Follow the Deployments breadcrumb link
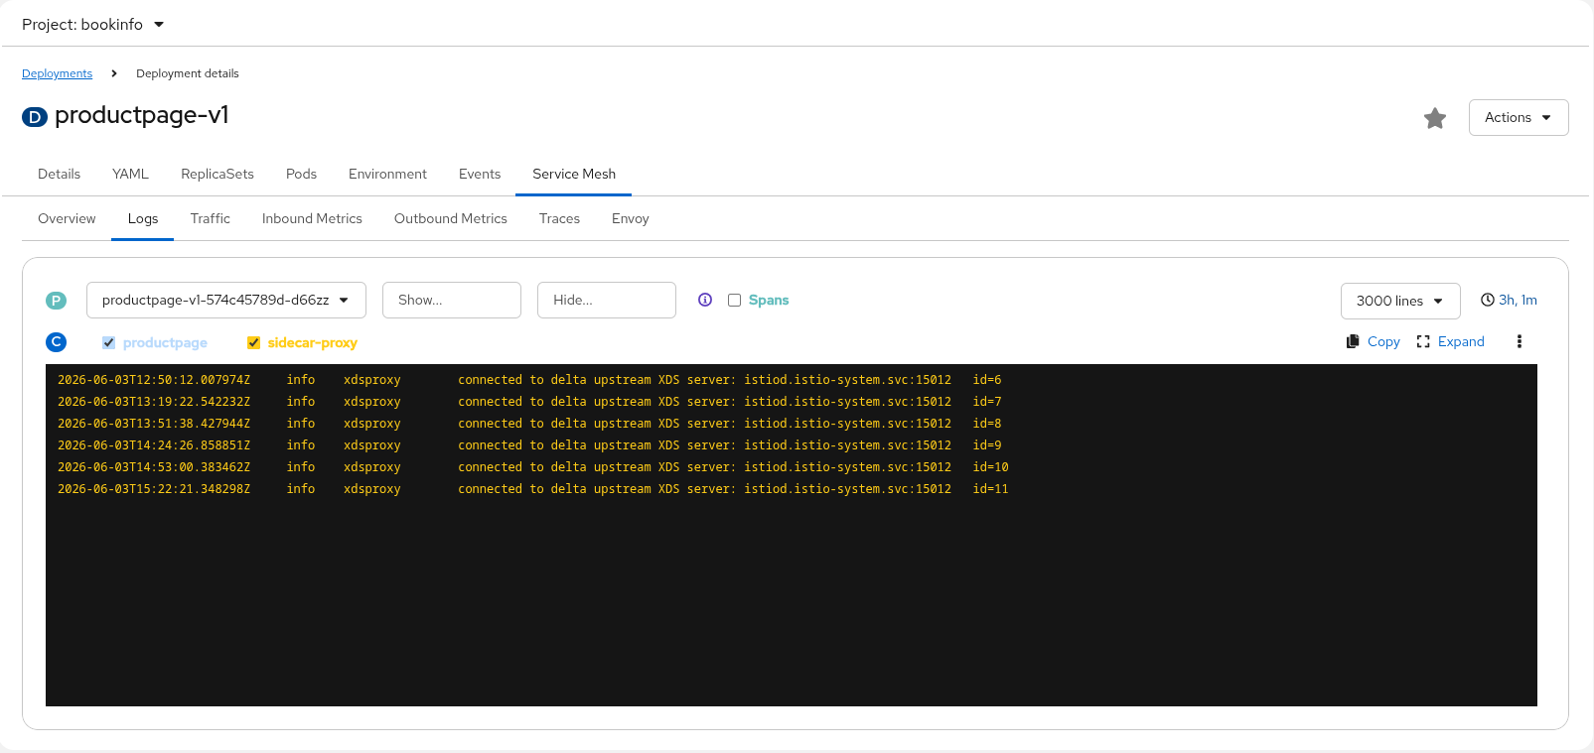1594x753 pixels. [57, 73]
